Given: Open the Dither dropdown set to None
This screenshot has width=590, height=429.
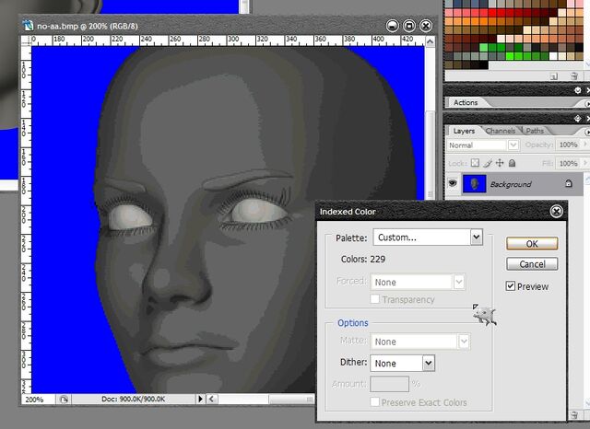Looking at the screenshot, I should (402, 364).
